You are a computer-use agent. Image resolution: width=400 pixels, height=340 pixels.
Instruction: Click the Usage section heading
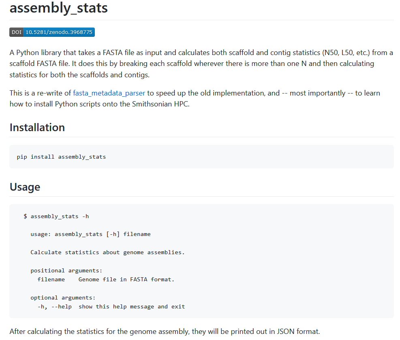[x=25, y=187]
